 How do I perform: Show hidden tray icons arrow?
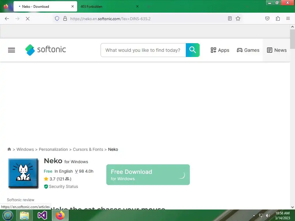coord(254,216)
